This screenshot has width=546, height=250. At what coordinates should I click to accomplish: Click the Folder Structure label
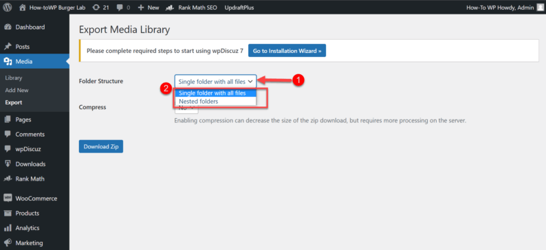point(101,81)
